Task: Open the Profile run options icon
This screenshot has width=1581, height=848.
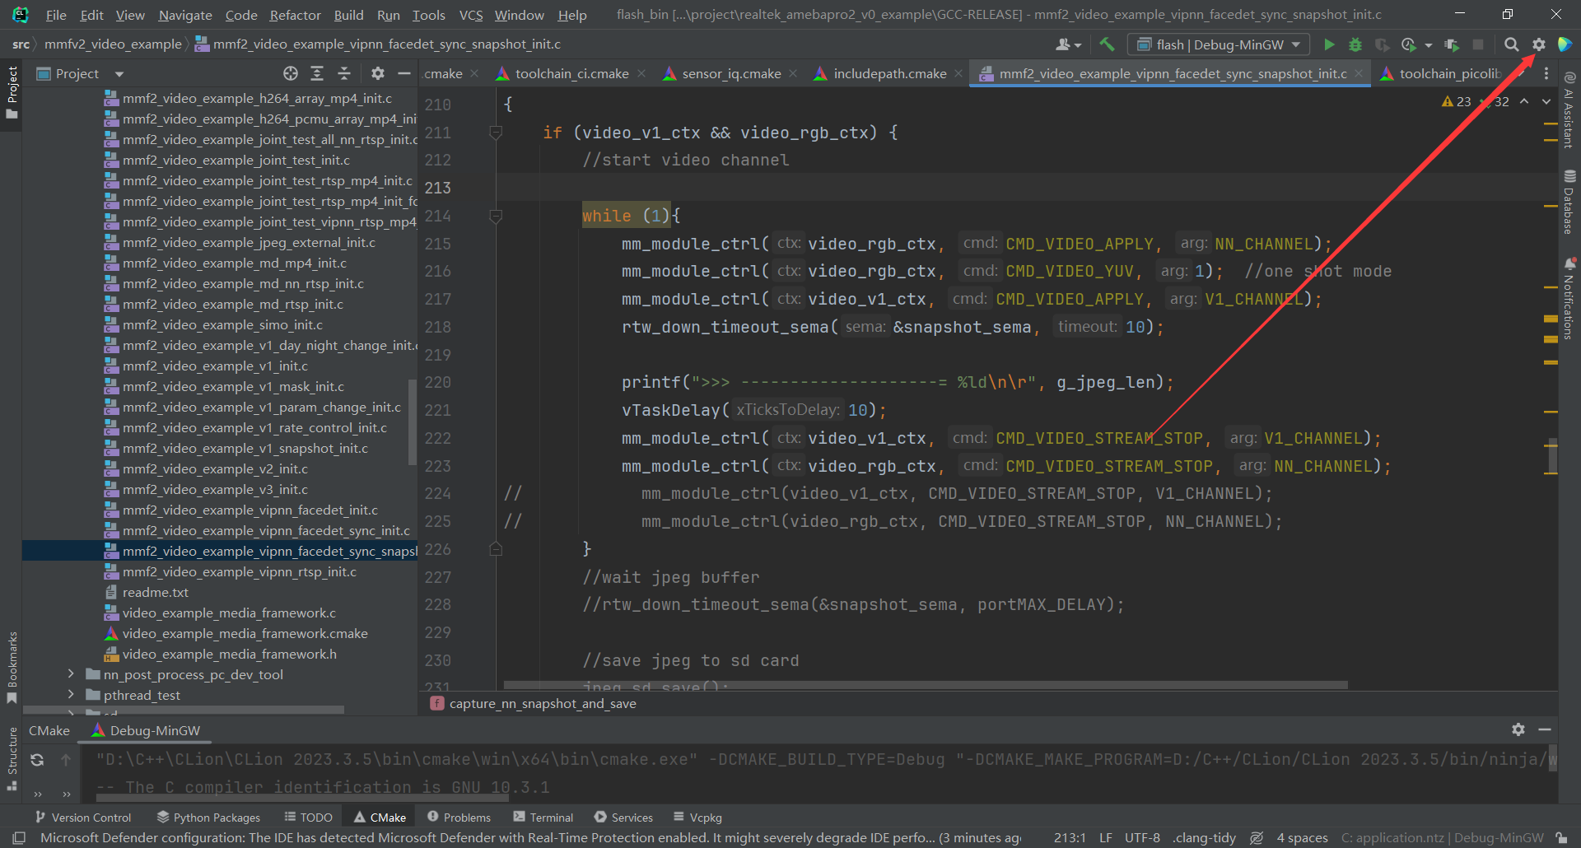Action: click(1409, 44)
